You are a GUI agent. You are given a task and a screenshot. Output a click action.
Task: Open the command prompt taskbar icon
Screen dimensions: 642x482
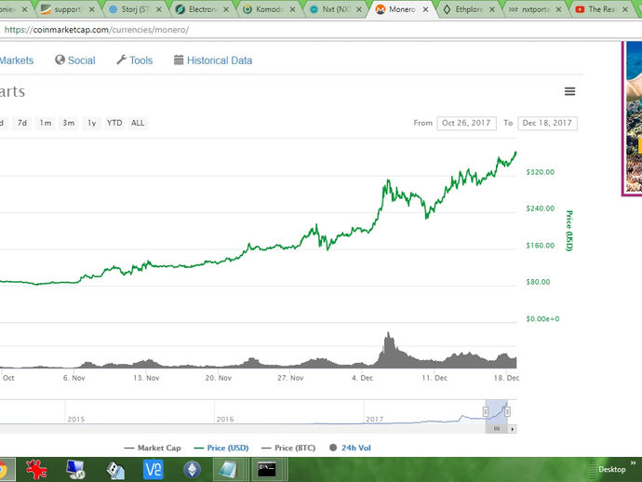pos(266,469)
